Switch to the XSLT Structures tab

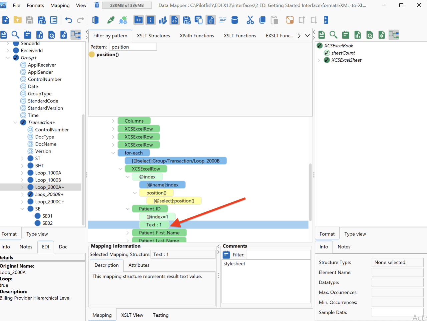pos(153,36)
